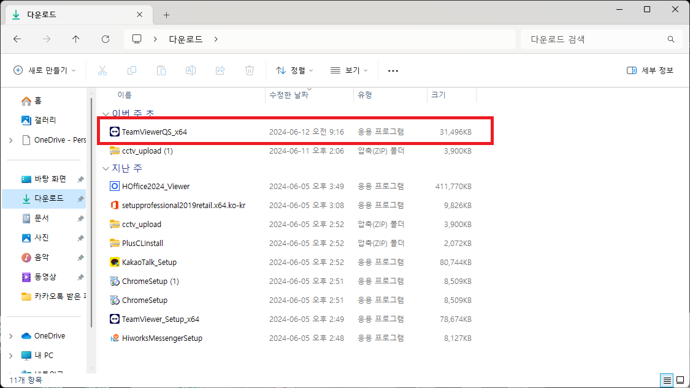
Task: Click the chevron after 다운로드 in address bar
Action: point(216,39)
